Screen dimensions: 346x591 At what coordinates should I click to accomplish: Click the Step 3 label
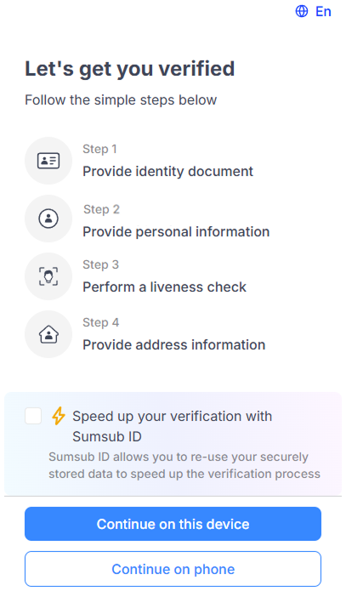point(100,265)
